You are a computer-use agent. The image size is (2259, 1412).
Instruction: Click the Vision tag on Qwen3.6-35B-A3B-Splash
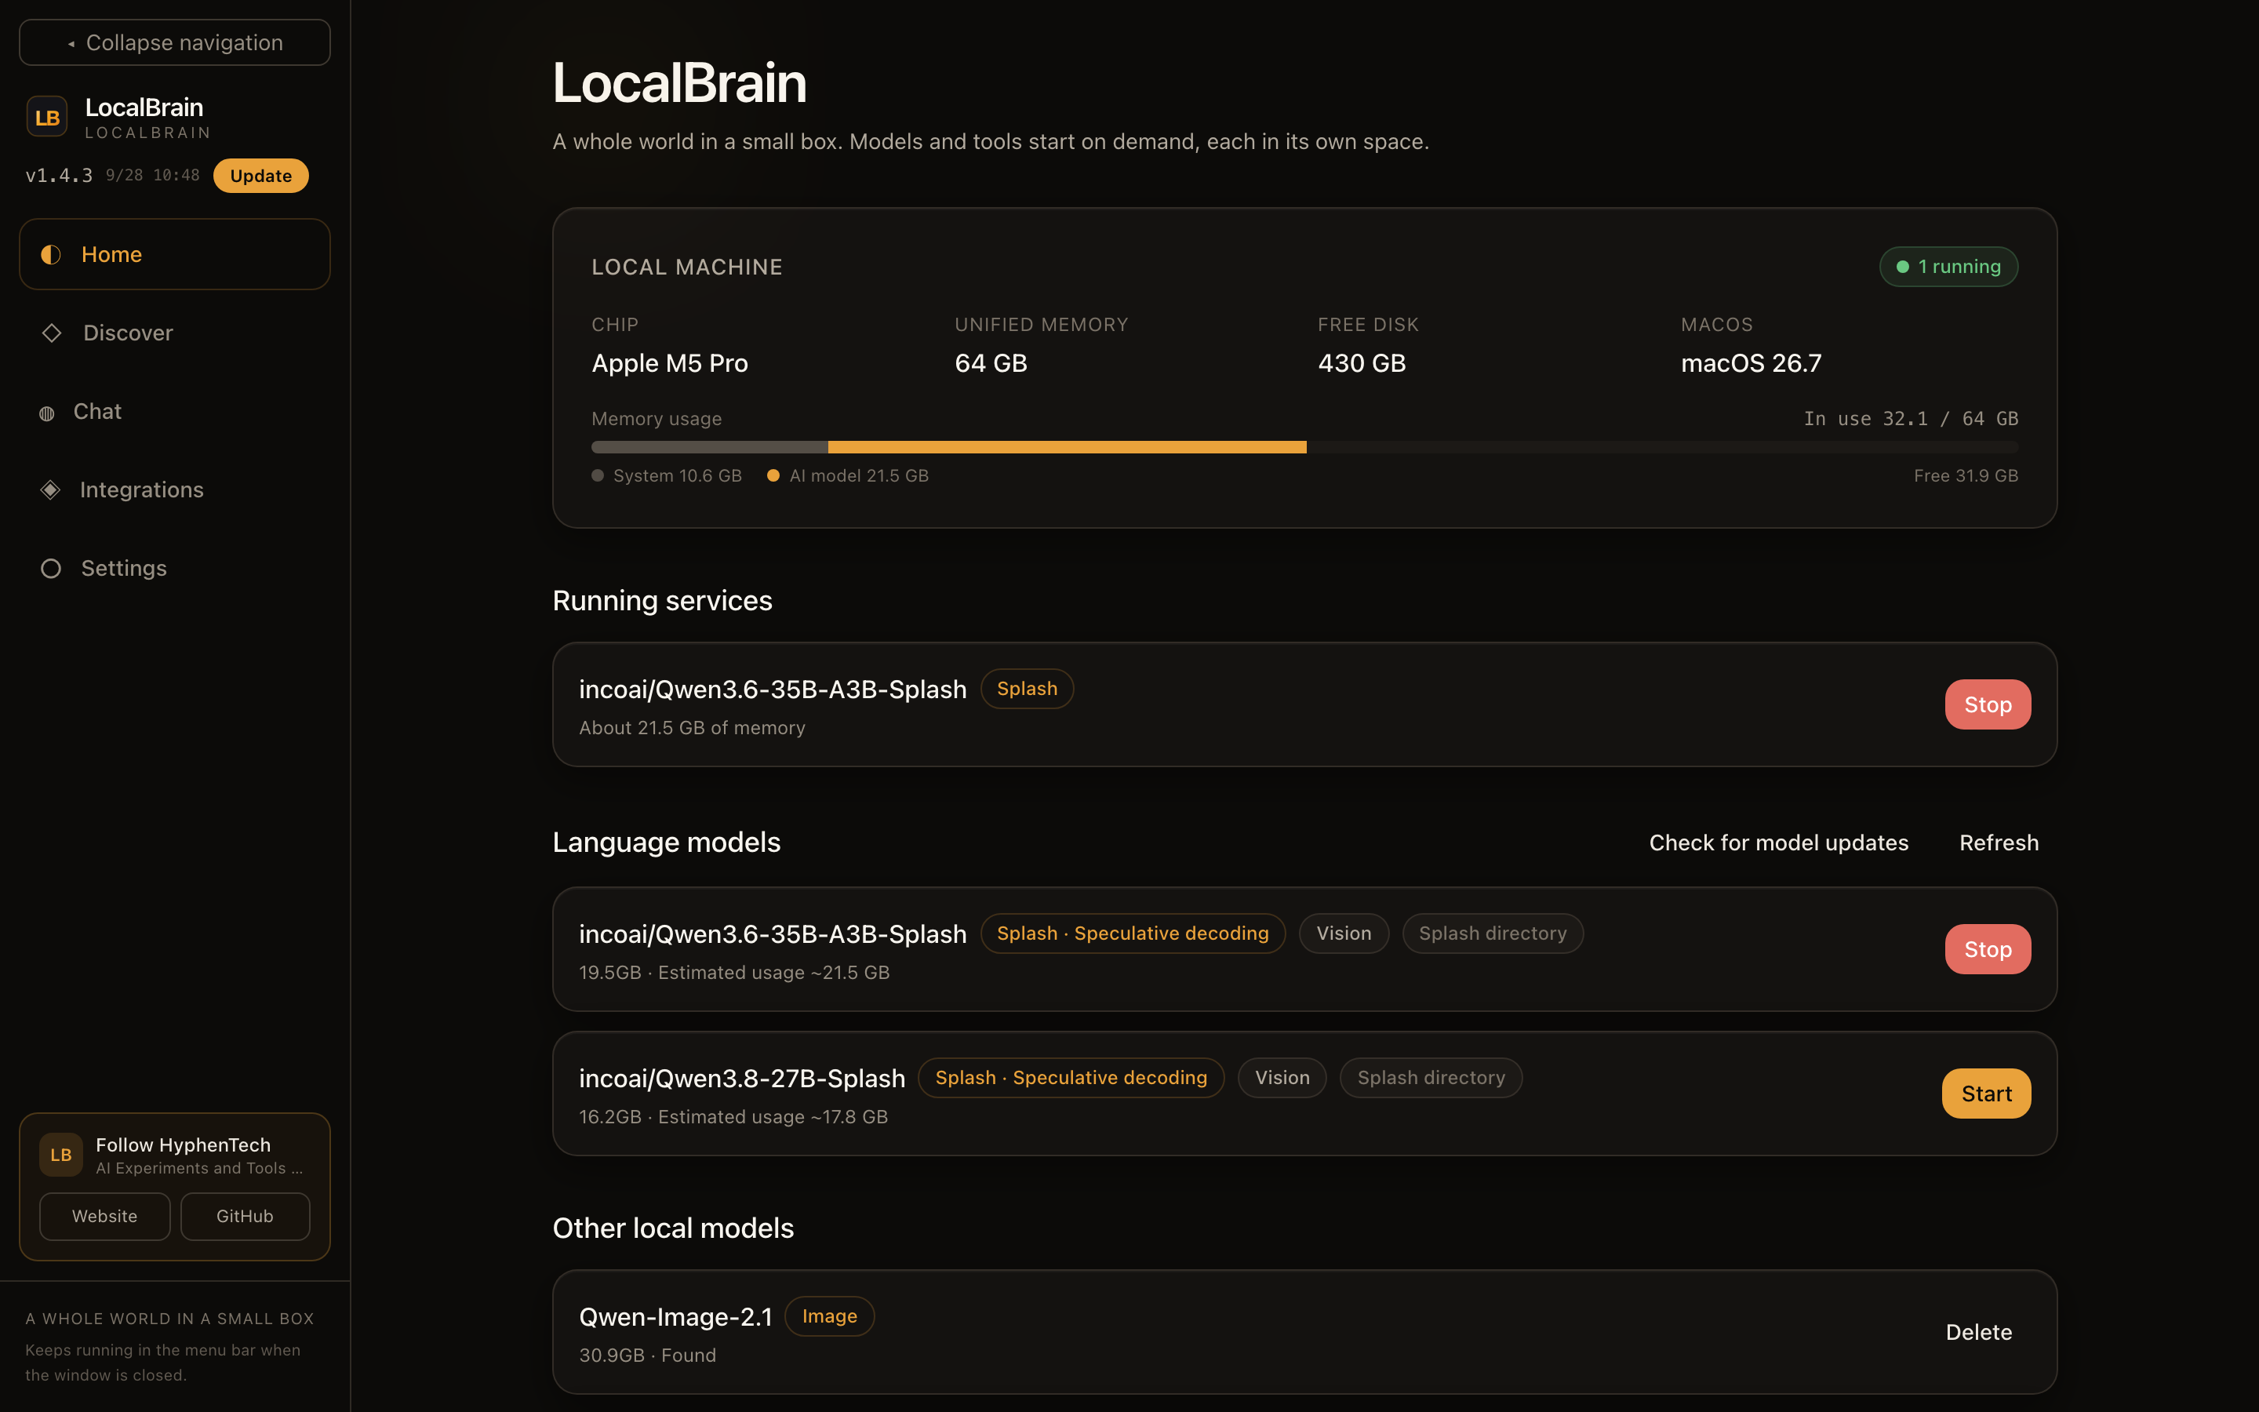1344,933
